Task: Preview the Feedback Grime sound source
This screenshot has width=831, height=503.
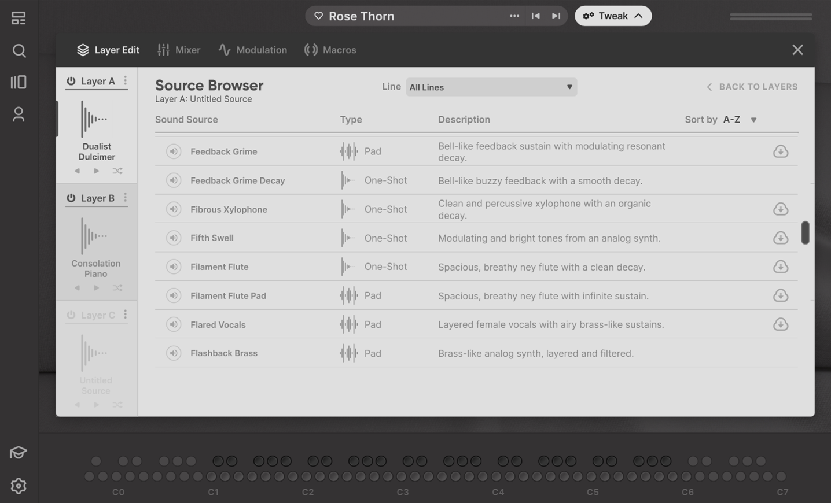Action: [x=173, y=151]
